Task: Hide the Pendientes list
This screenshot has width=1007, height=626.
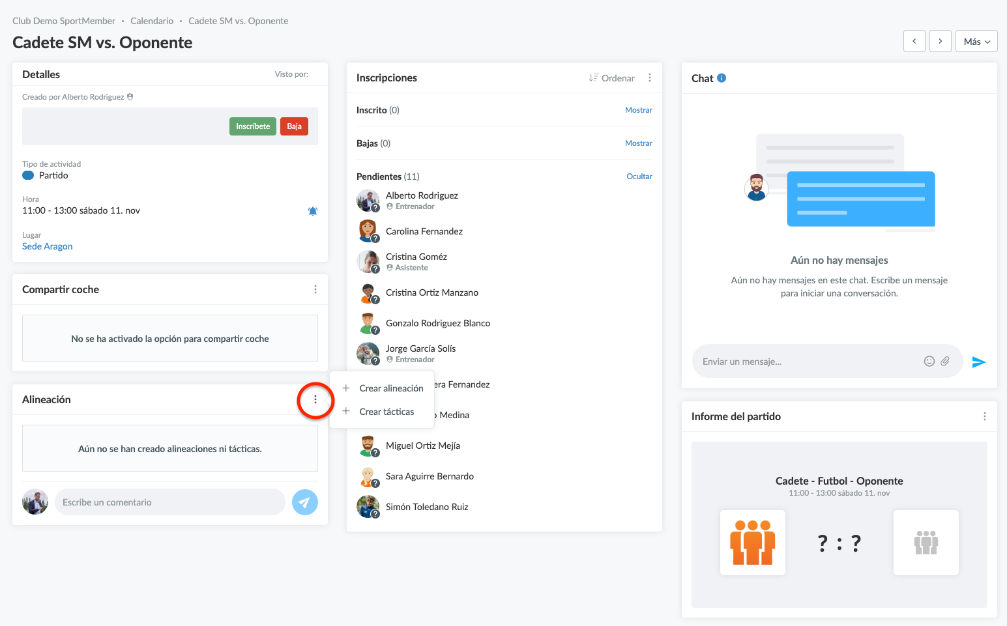Action: click(639, 177)
